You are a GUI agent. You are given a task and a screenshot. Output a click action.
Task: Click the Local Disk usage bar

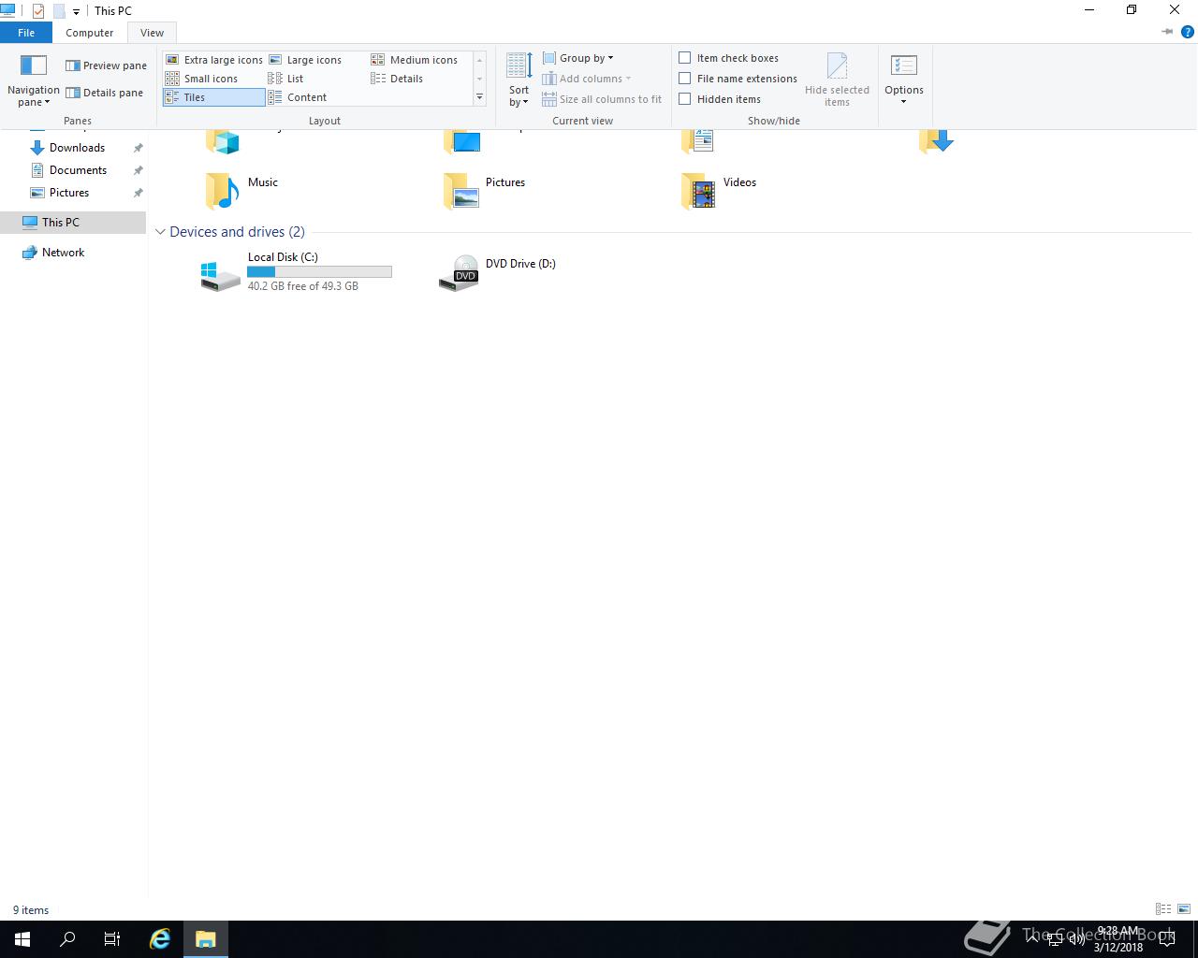pos(319,271)
